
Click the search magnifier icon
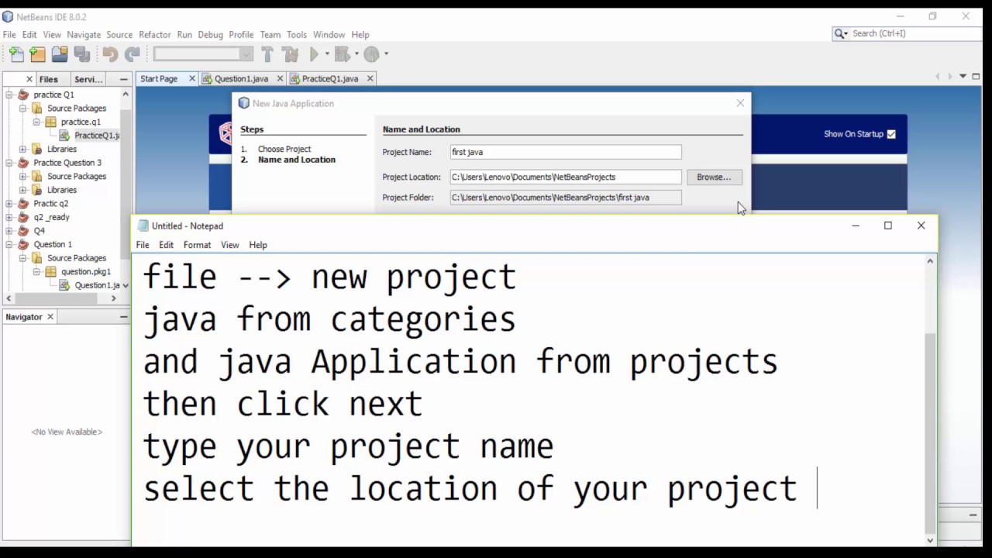coord(841,34)
